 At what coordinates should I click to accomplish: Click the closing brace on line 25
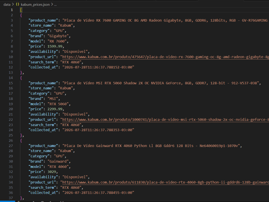tap(21, 135)
